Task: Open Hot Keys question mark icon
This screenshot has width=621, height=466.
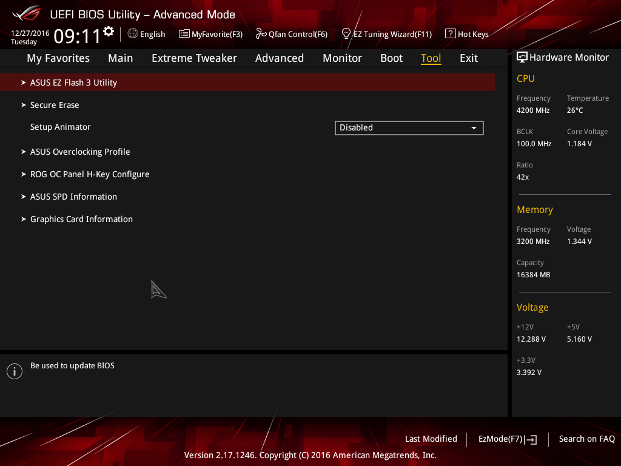Action: pyautogui.click(x=450, y=34)
